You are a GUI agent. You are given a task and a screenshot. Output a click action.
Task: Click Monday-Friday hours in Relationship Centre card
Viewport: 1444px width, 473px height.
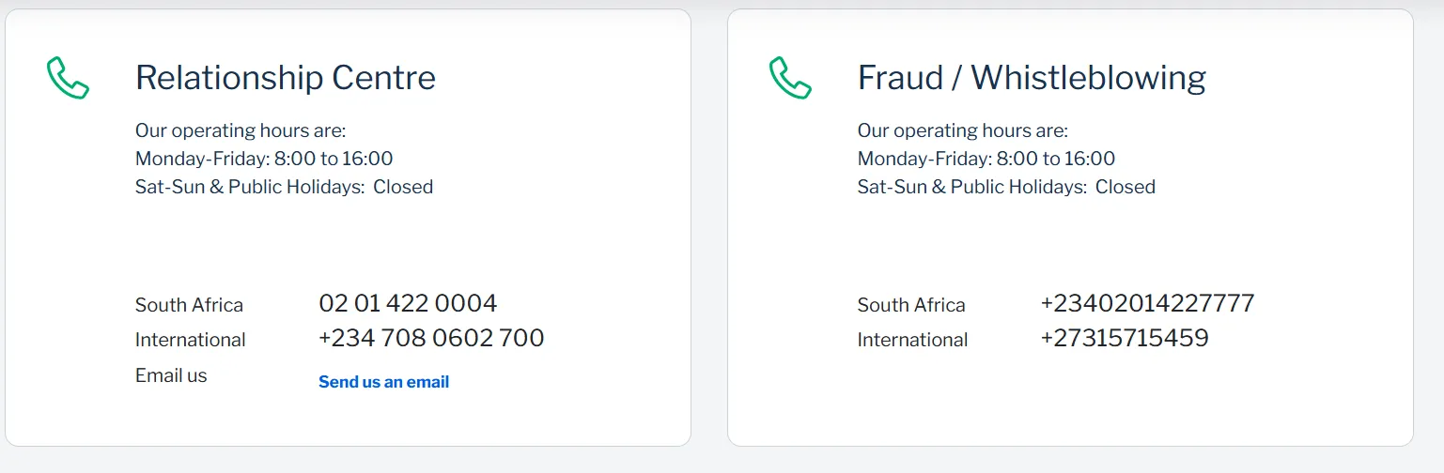[264, 159]
